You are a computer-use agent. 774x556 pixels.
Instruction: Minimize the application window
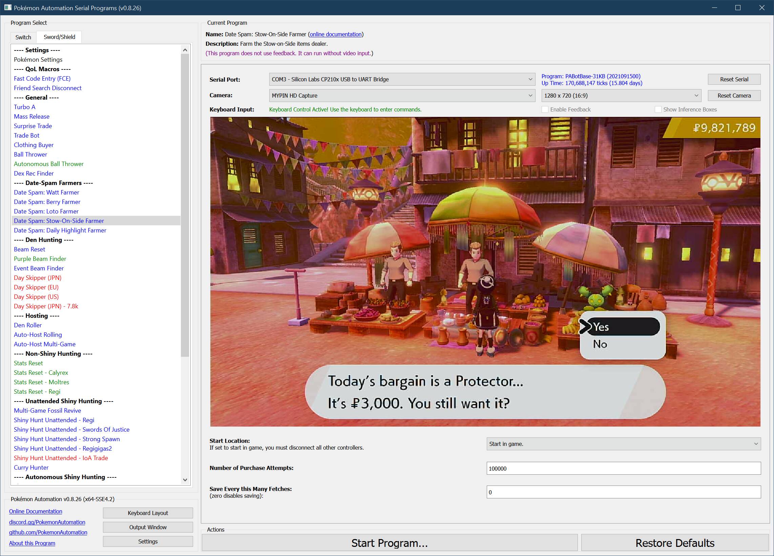714,7
